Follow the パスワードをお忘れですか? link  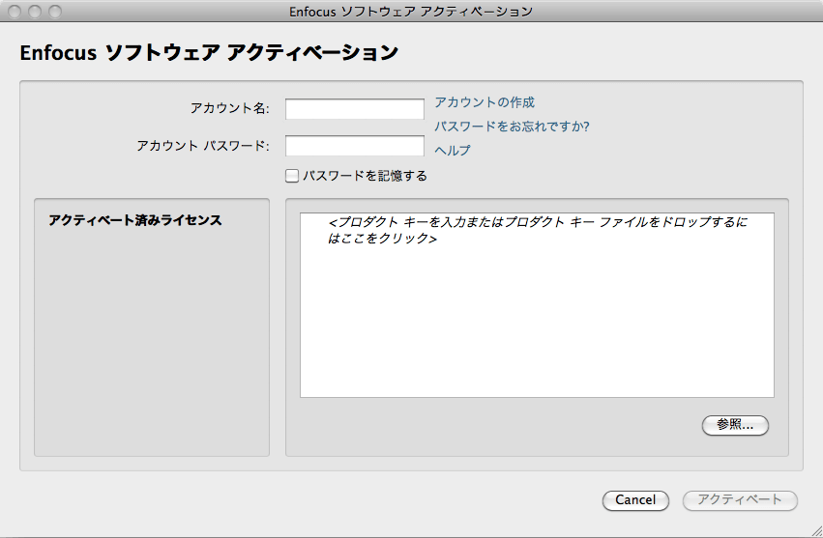pos(512,127)
